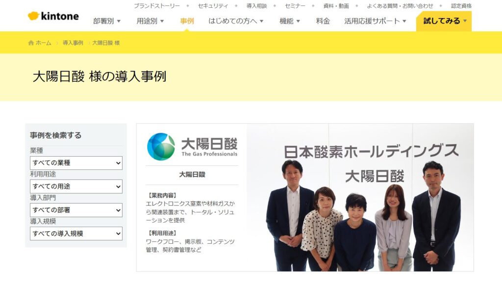Click the team group photo
Image resolution: width=502 pixels, height=281 pixels.
(360, 197)
